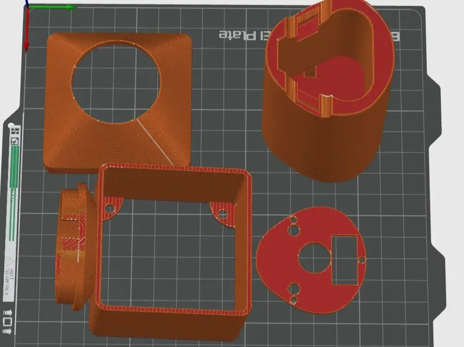The height and width of the screenshot is (347, 464).
Task: Click the blue axis line at origin
Action: [x=27, y=3]
